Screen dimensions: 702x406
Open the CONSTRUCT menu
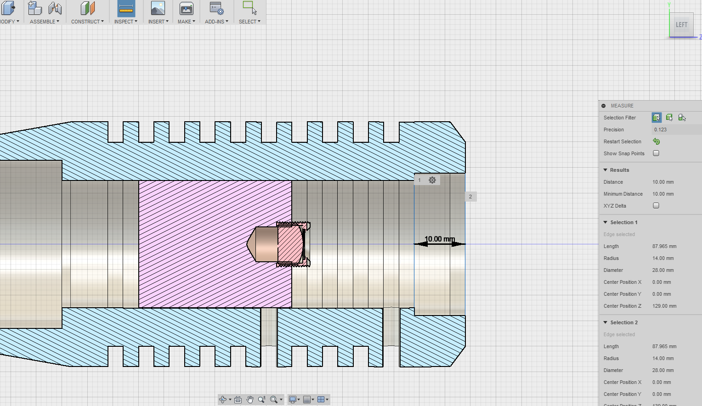pos(87,22)
